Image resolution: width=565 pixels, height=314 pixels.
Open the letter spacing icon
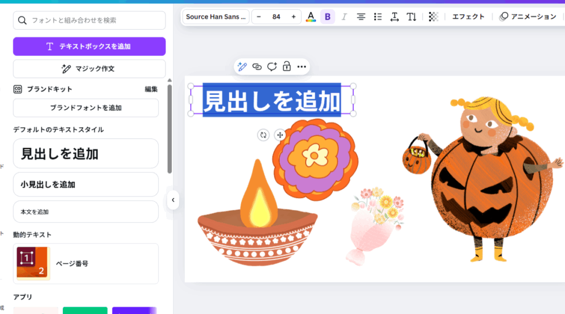coord(395,17)
